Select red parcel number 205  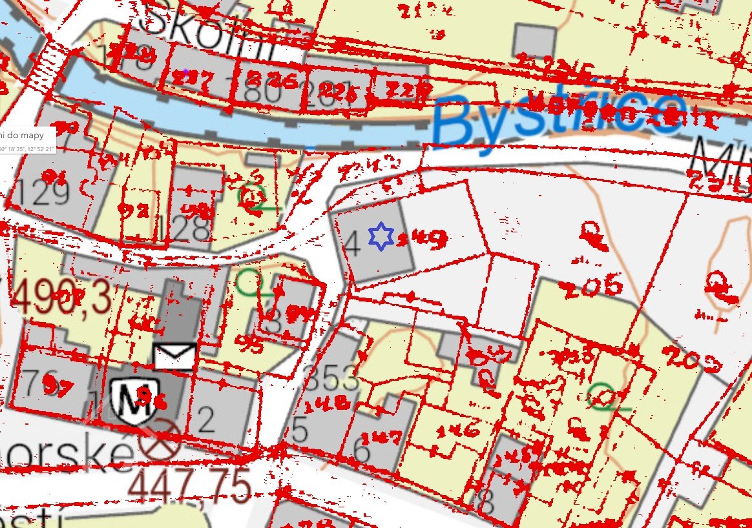pyautogui.click(x=592, y=285)
